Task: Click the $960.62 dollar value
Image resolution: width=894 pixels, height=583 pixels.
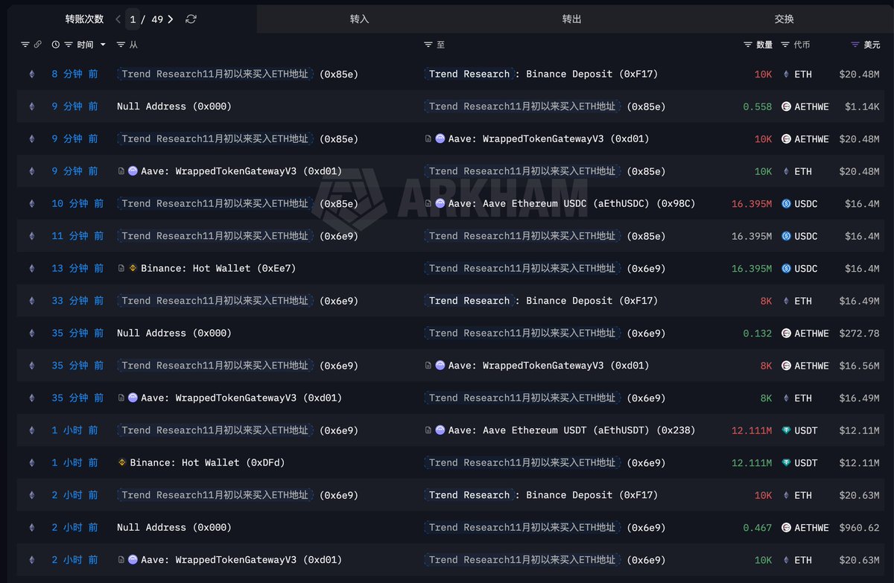Action: (859, 528)
